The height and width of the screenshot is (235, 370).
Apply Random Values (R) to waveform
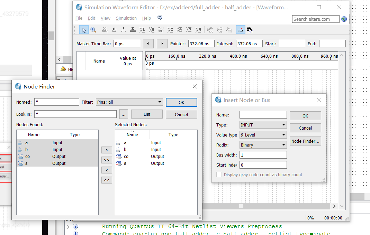(198, 30)
